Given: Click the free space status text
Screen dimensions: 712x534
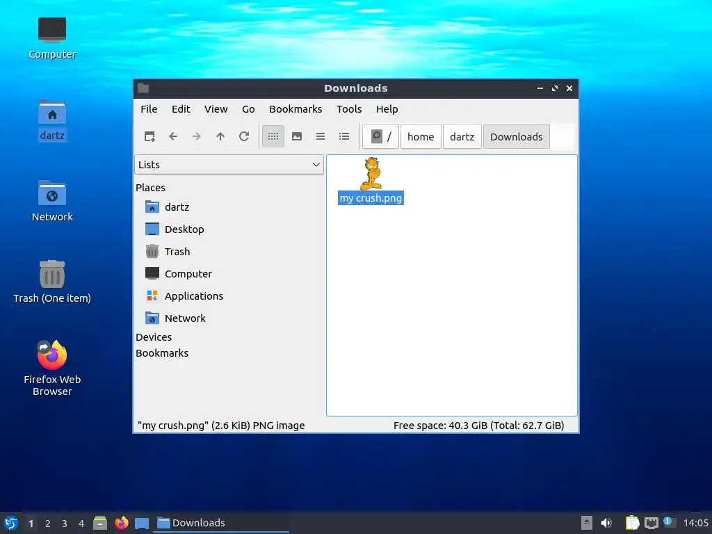Looking at the screenshot, I should [478, 426].
